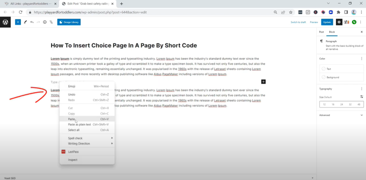Click the black add block square

tap(263, 82)
